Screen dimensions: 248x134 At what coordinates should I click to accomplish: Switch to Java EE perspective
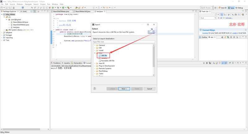coord(223,7)
